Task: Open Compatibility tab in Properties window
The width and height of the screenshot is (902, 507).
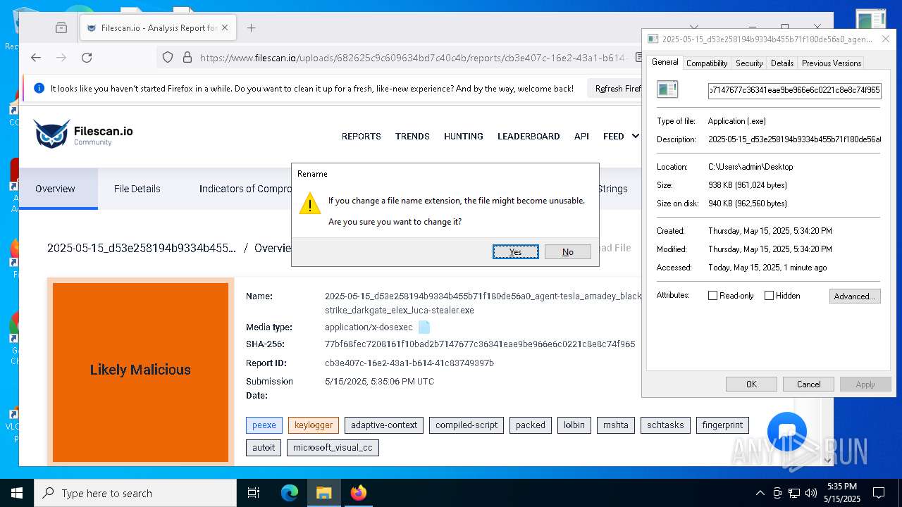Action: (707, 63)
